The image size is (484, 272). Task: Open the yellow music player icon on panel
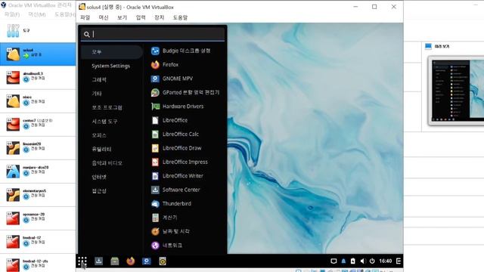[x=163, y=261]
